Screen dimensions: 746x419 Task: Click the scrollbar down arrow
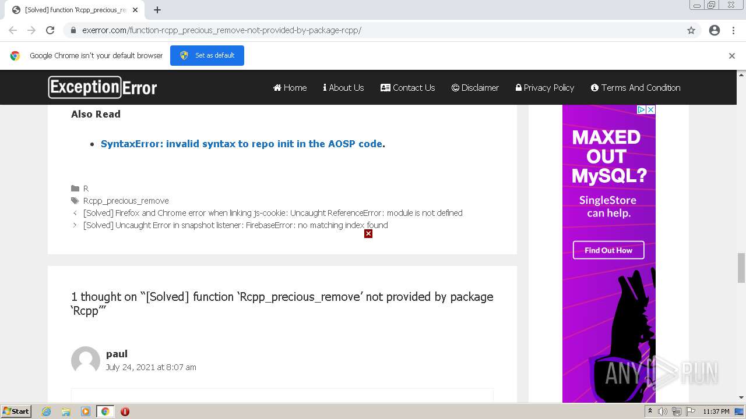pos(741,398)
